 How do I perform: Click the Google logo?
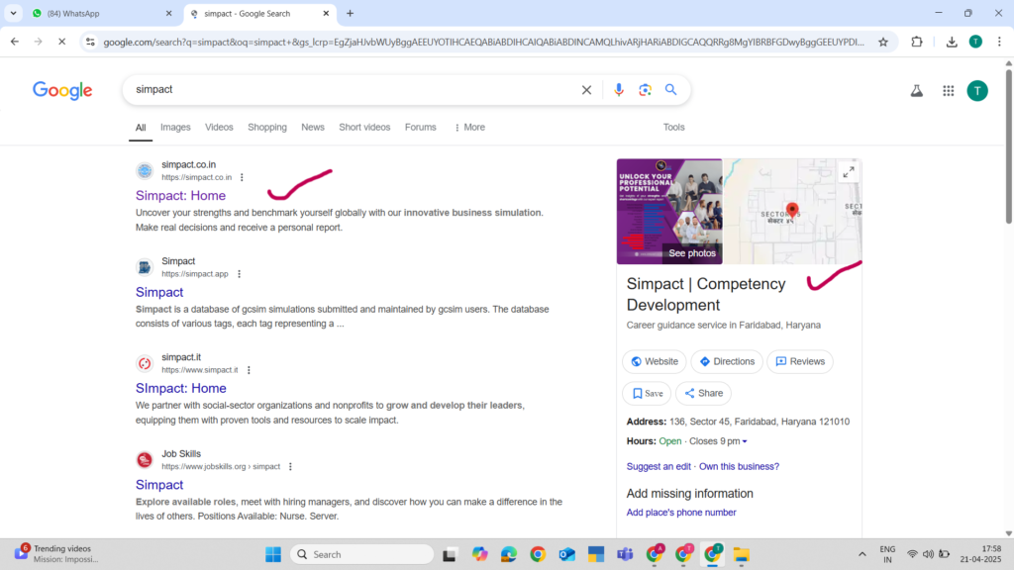click(x=62, y=90)
